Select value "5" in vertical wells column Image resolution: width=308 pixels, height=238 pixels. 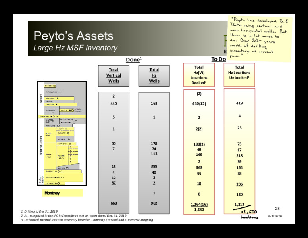pos(114,117)
